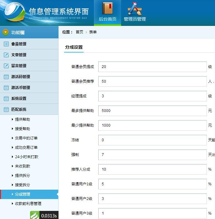Click 表单 breadcrumb link
This screenshot has width=215, height=219.
[93, 32]
